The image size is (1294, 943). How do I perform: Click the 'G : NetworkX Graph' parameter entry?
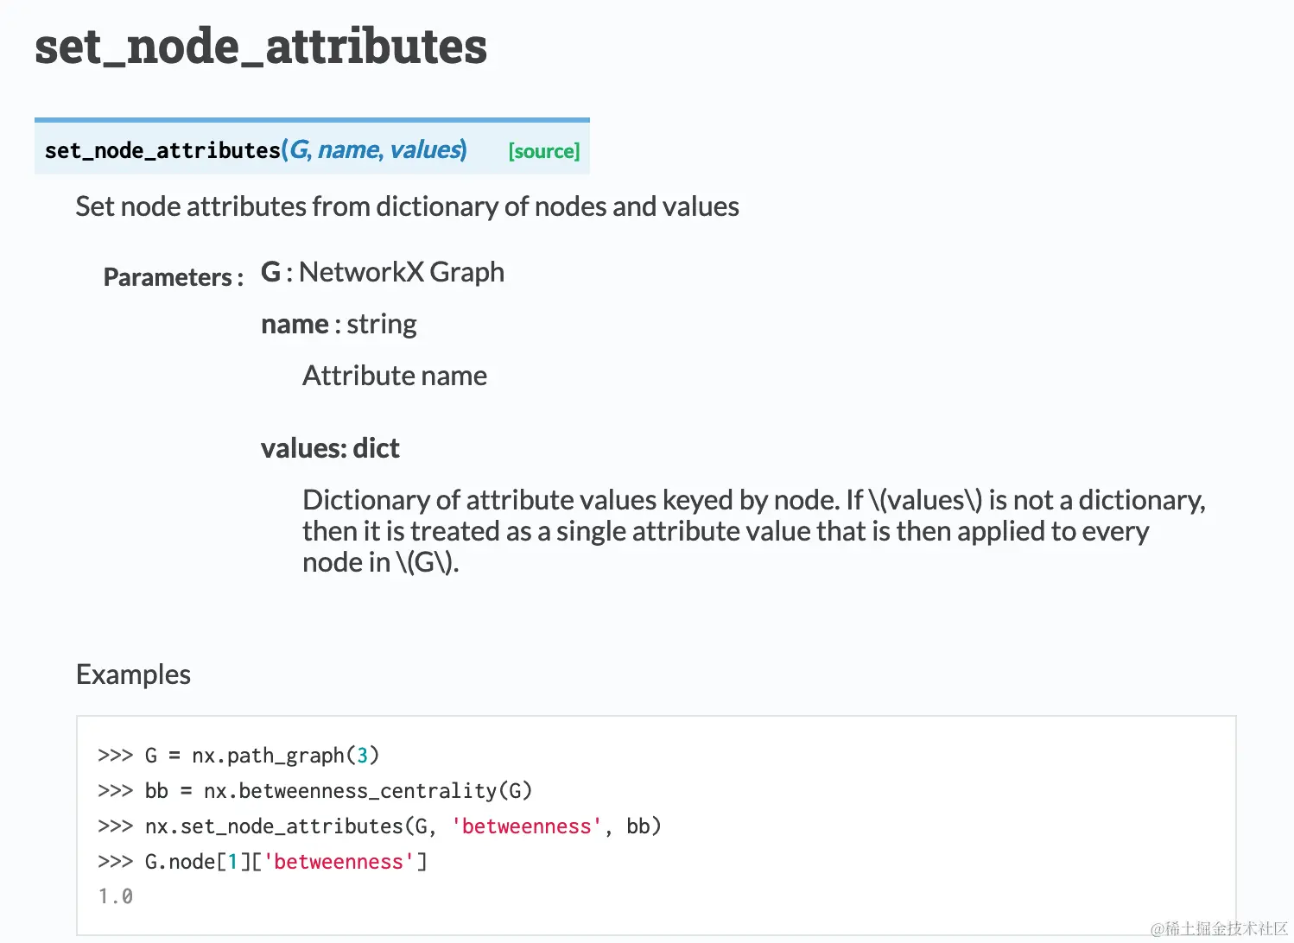click(382, 273)
